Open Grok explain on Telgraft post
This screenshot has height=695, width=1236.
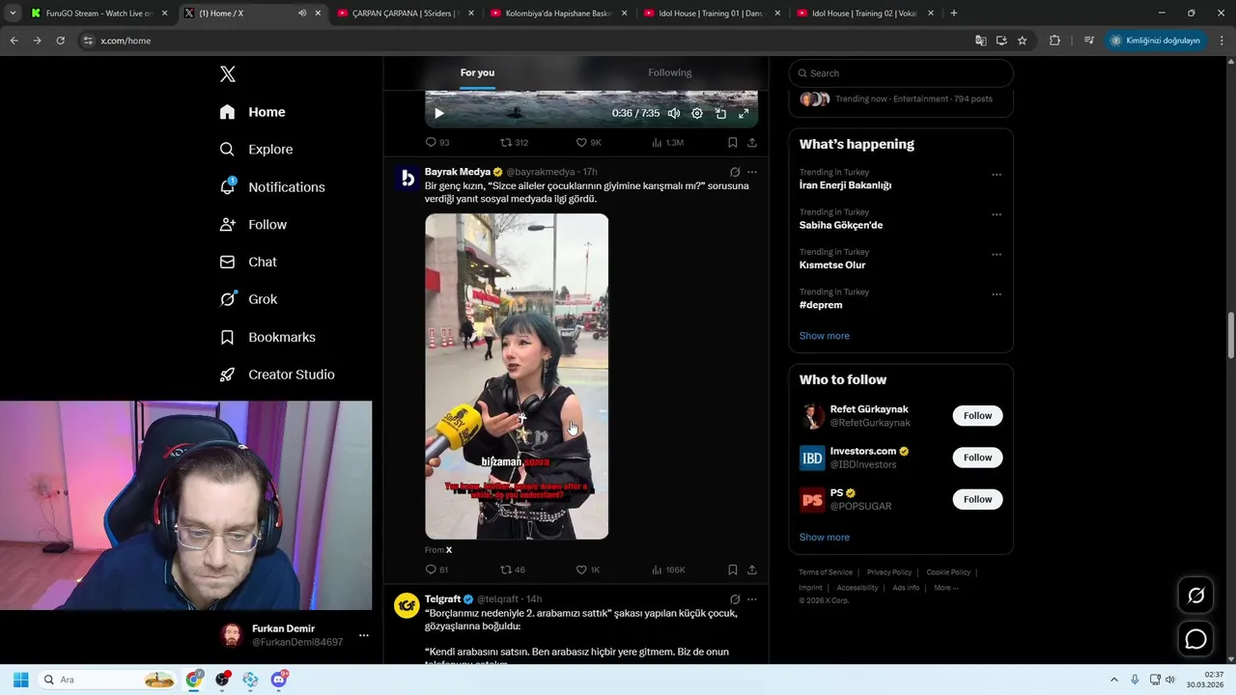(x=735, y=599)
